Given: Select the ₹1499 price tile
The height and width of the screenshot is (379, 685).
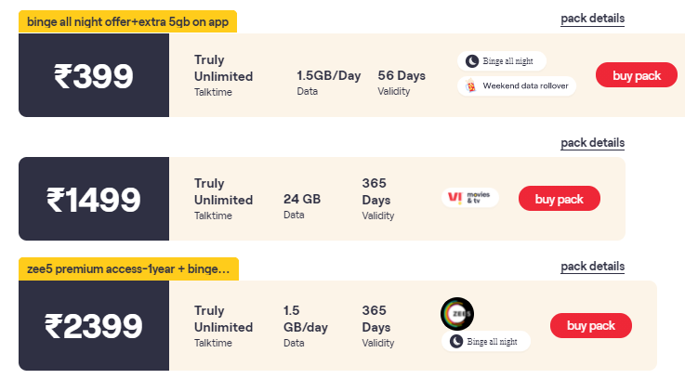Looking at the screenshot, I should point(94,199).
